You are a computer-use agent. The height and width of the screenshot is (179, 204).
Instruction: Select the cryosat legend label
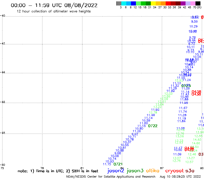175,171
